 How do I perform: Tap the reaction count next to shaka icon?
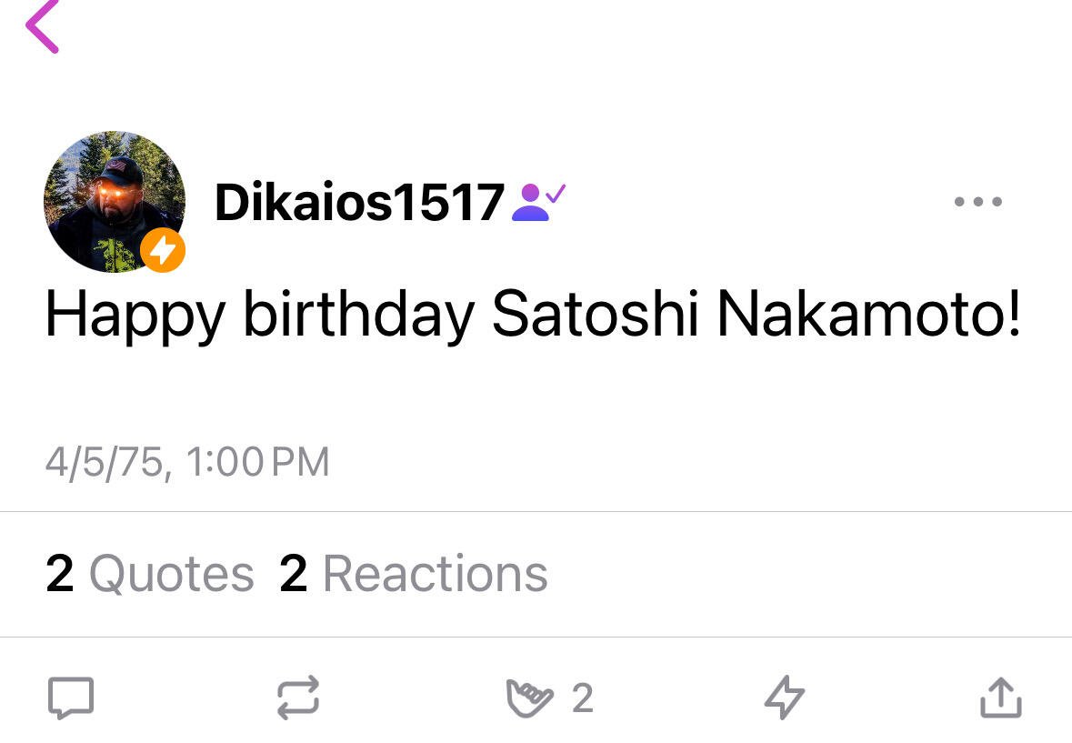point(583,698)
